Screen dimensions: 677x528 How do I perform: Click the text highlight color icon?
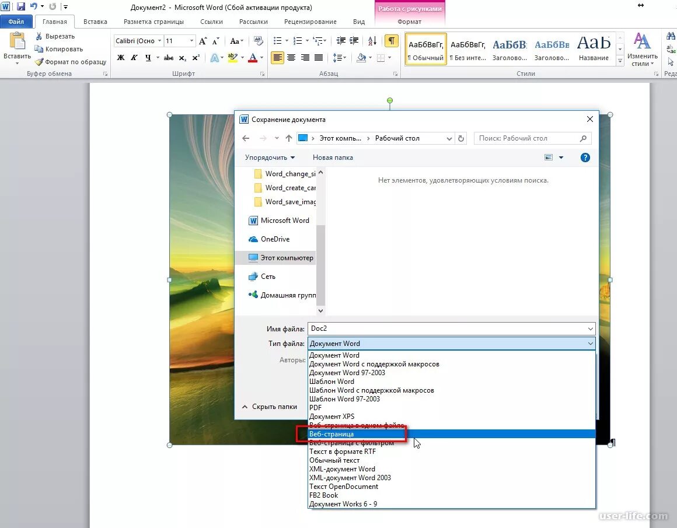point(233,57)
